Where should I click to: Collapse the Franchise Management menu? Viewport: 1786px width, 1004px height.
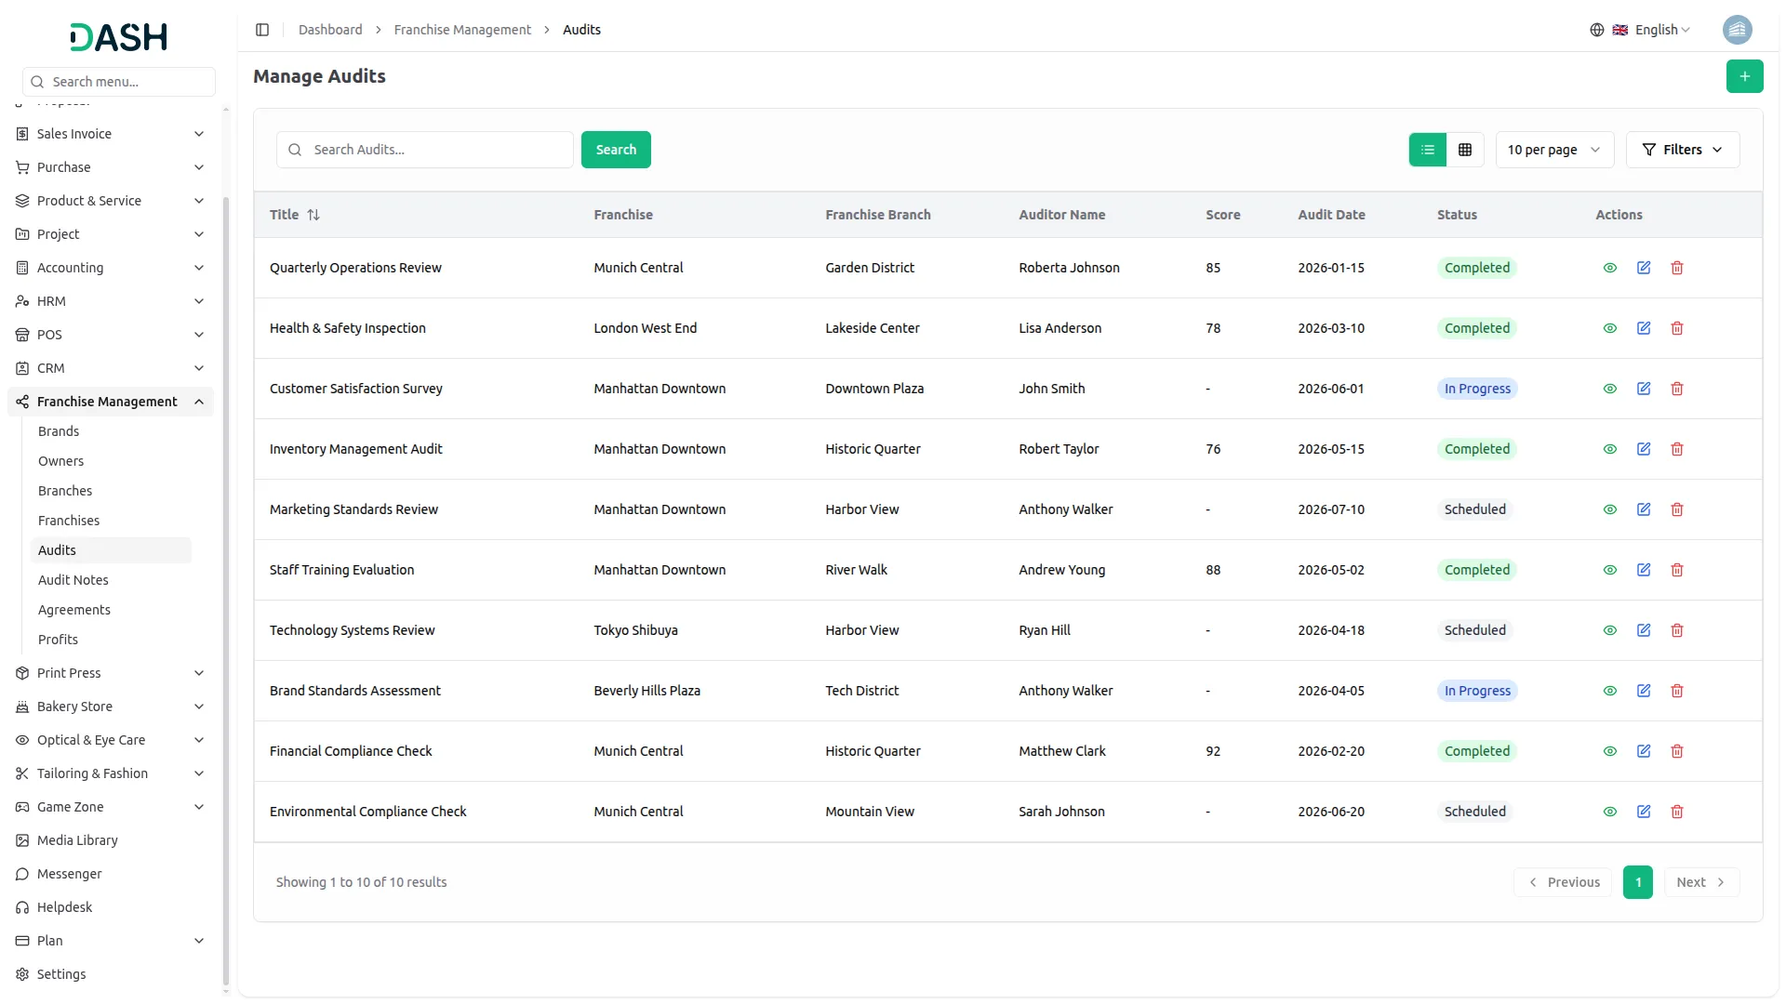click(x=111, y=402)
